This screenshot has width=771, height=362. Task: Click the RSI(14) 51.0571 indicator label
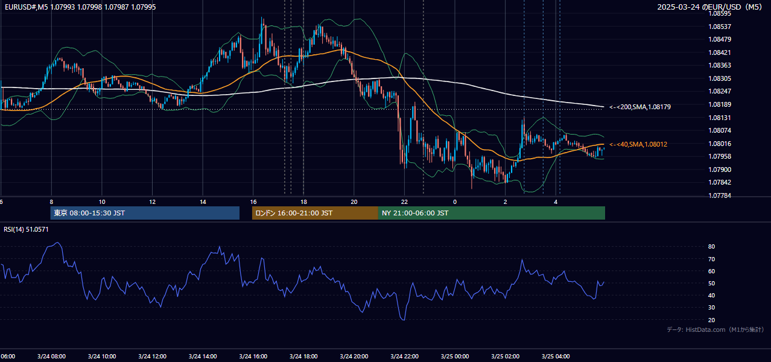pyautogui.click(x=26, y=229)
